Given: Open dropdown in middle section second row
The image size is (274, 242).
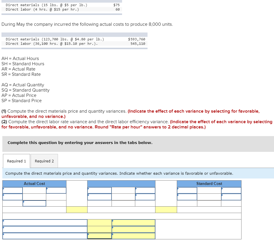Looking at the screenshot, I should [x=99, y=197].
